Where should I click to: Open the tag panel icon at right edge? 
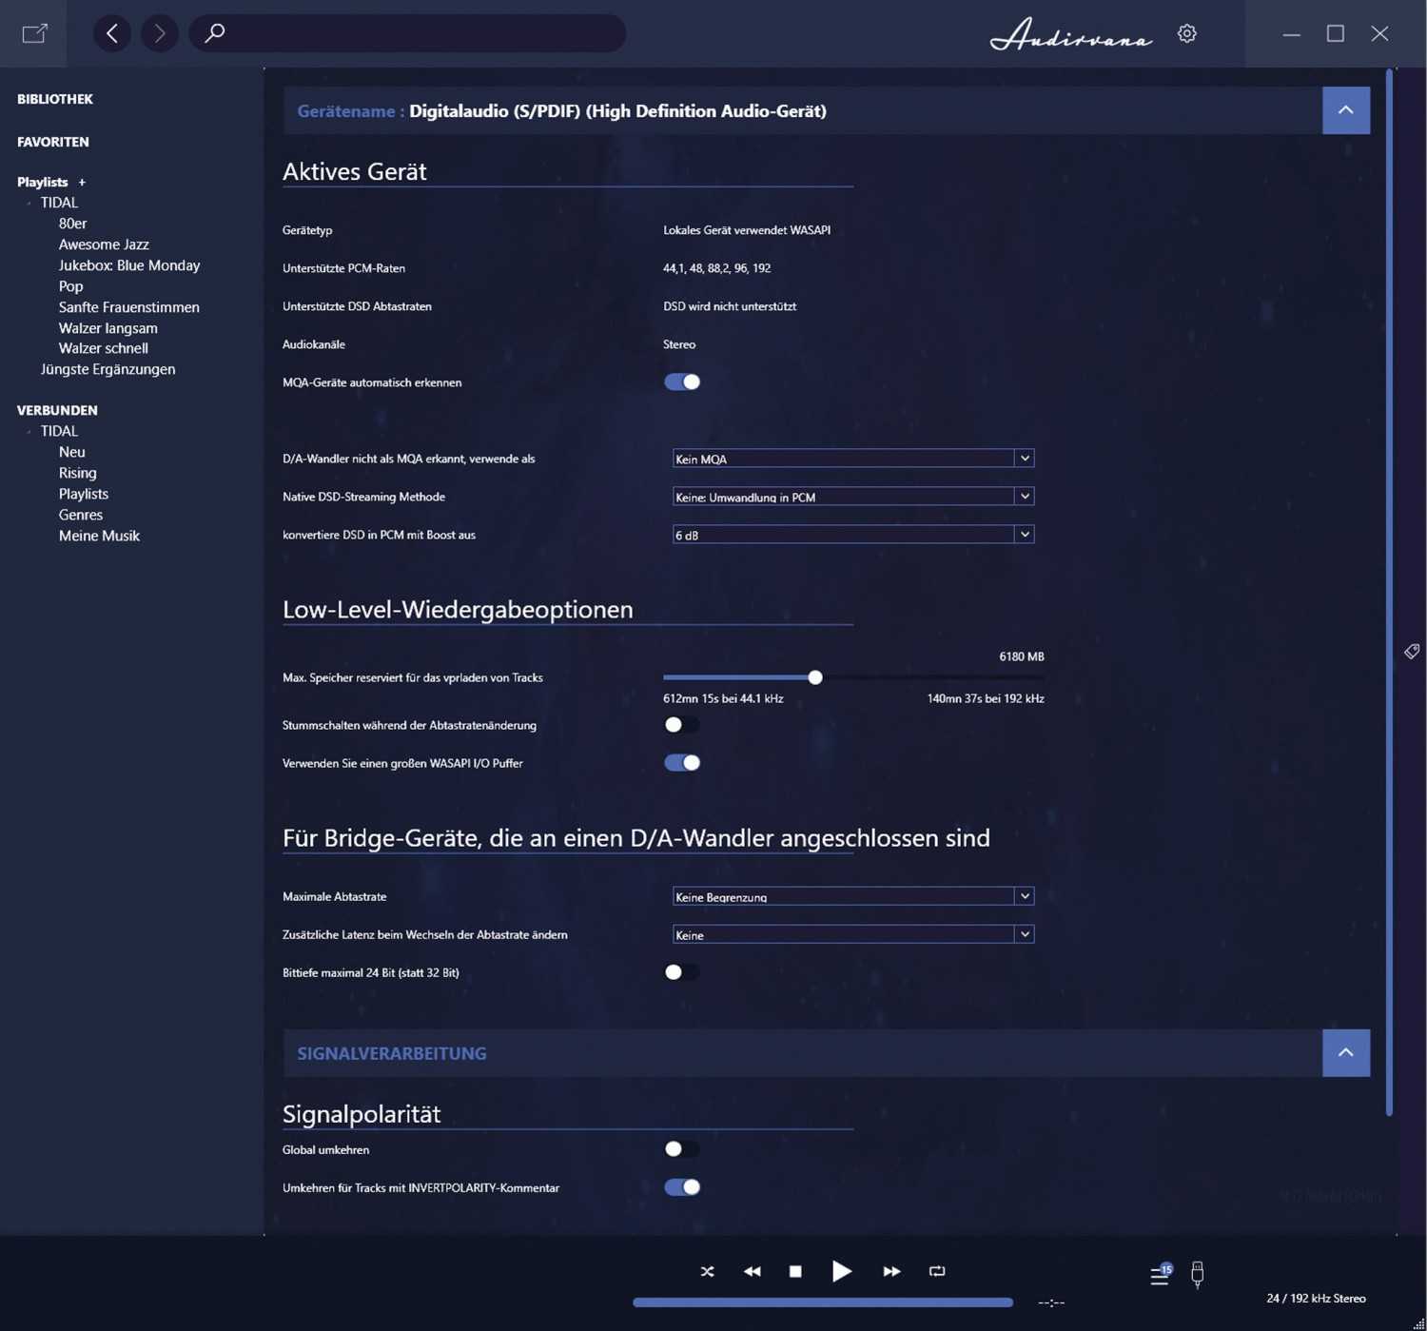[1412, 651]
